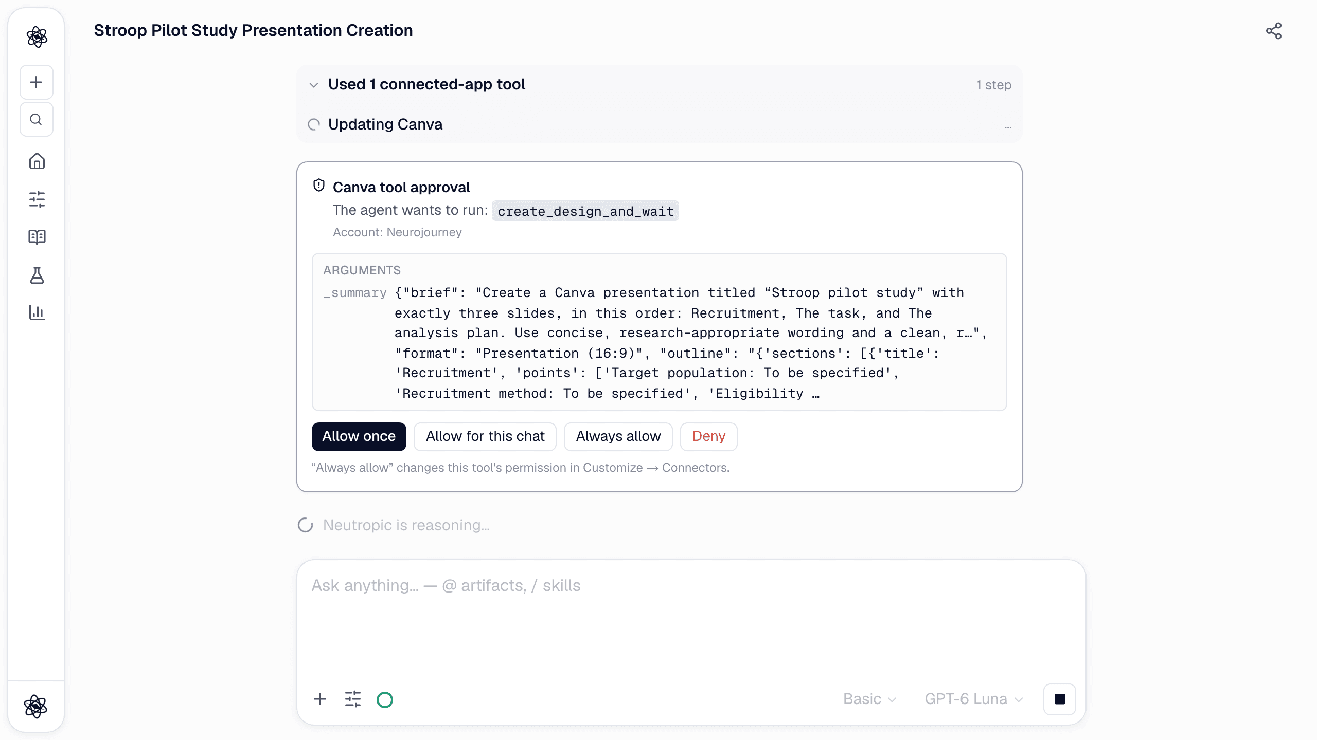Click the Neutropic is reasoning status text
1317x740 pixels.
point(406,525)
